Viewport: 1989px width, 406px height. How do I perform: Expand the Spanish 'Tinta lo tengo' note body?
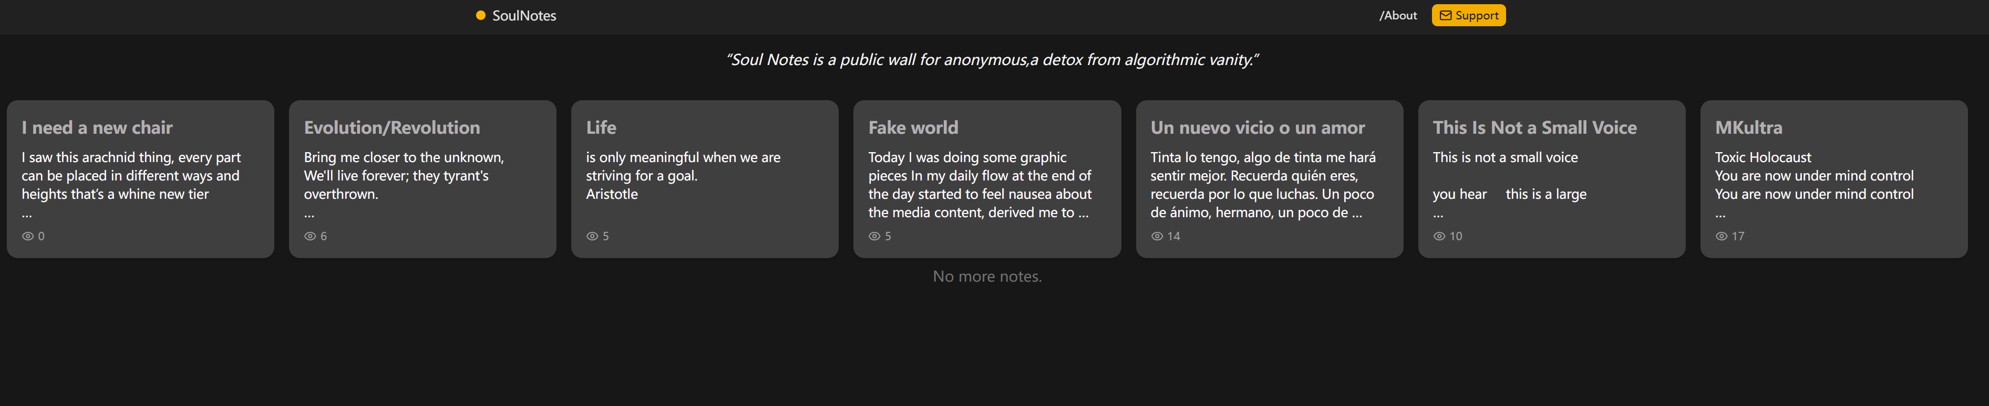point(1356,213)
